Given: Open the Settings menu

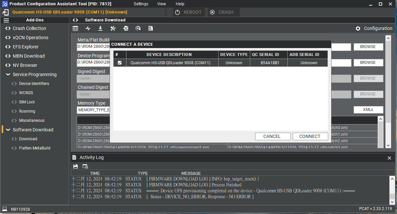Looking at the screenshot, I should [141, 4].
